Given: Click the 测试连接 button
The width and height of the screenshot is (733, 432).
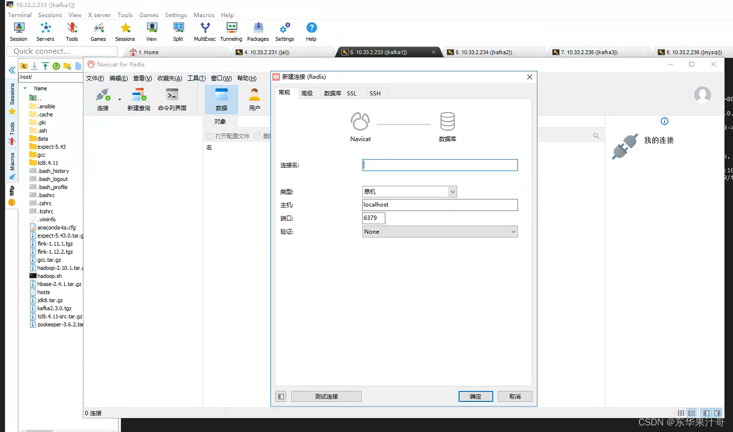Looking at the screenshot, I should (327, 396).
